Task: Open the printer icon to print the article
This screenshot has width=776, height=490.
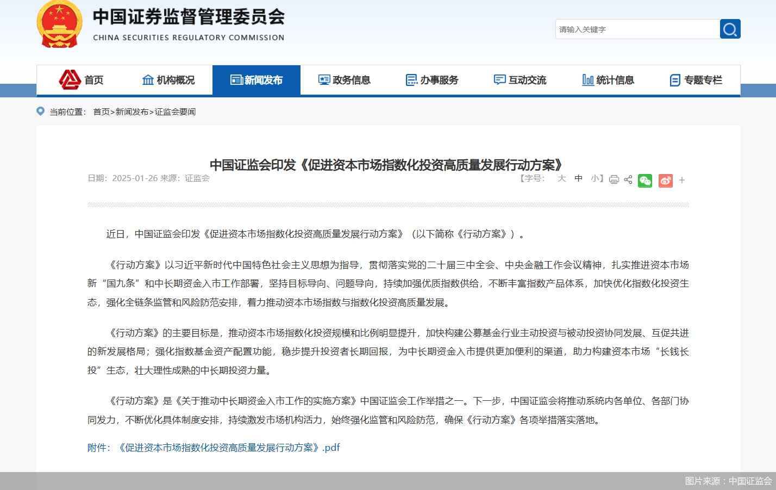Action: click(x=614, y=179)
